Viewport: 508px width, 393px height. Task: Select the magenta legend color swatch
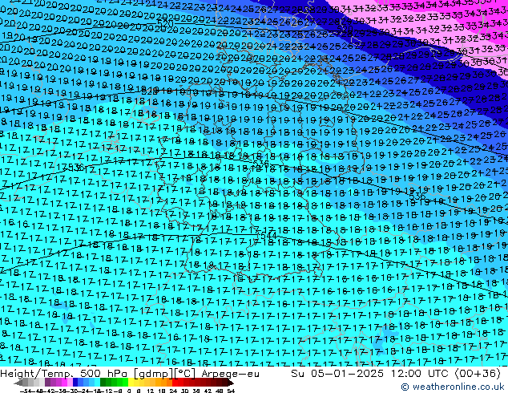64,382
